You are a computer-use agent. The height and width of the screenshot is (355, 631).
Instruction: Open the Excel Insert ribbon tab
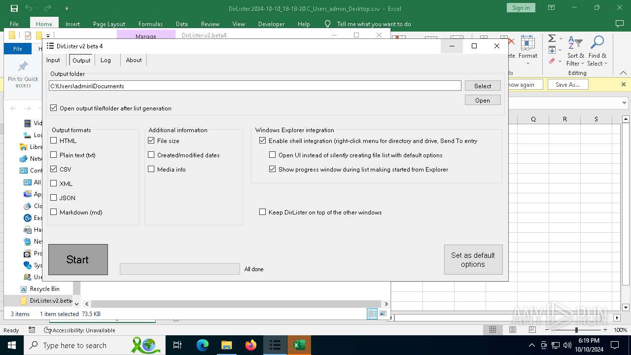(x=72, y=24)
